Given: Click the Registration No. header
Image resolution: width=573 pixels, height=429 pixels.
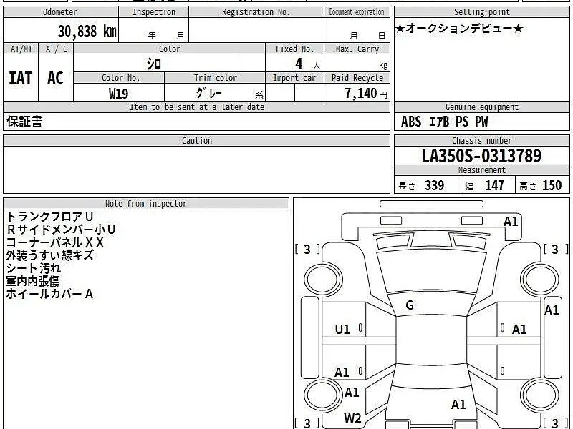Looking at the screenshot, I should 256,12.
